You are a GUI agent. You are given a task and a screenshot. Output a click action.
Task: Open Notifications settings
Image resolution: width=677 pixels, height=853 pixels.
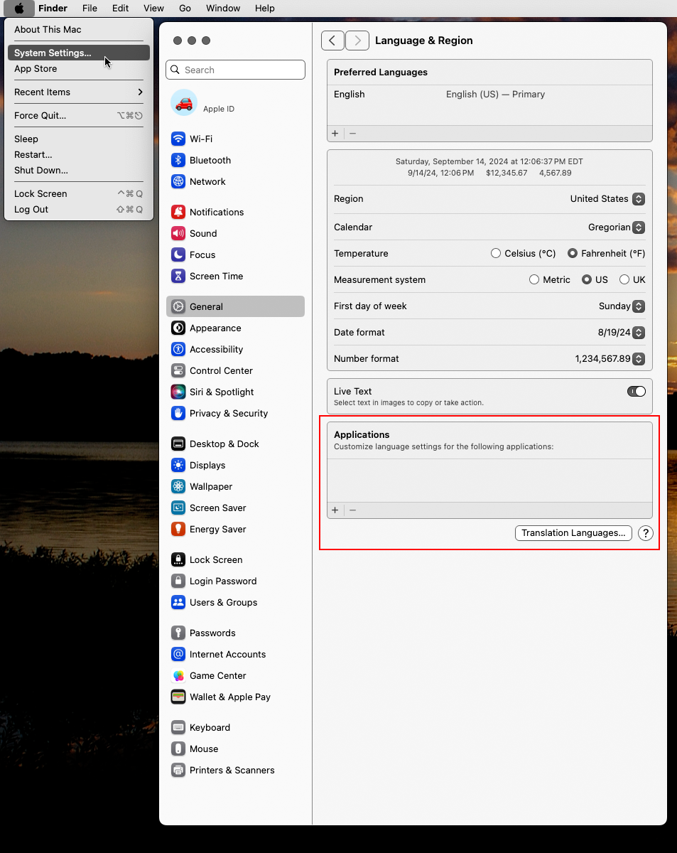tap(179, 212)
